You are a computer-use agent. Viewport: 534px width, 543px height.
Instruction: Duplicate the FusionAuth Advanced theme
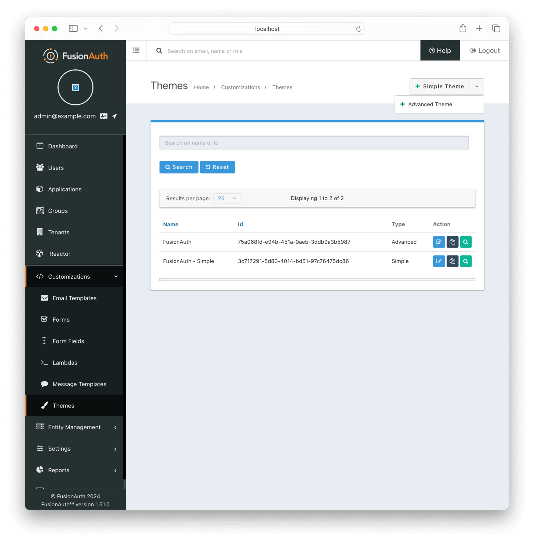[x=452, y=242]
